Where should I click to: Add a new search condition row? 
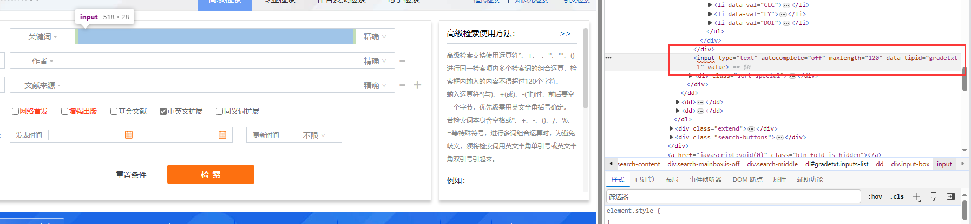(x=417, y=85)
